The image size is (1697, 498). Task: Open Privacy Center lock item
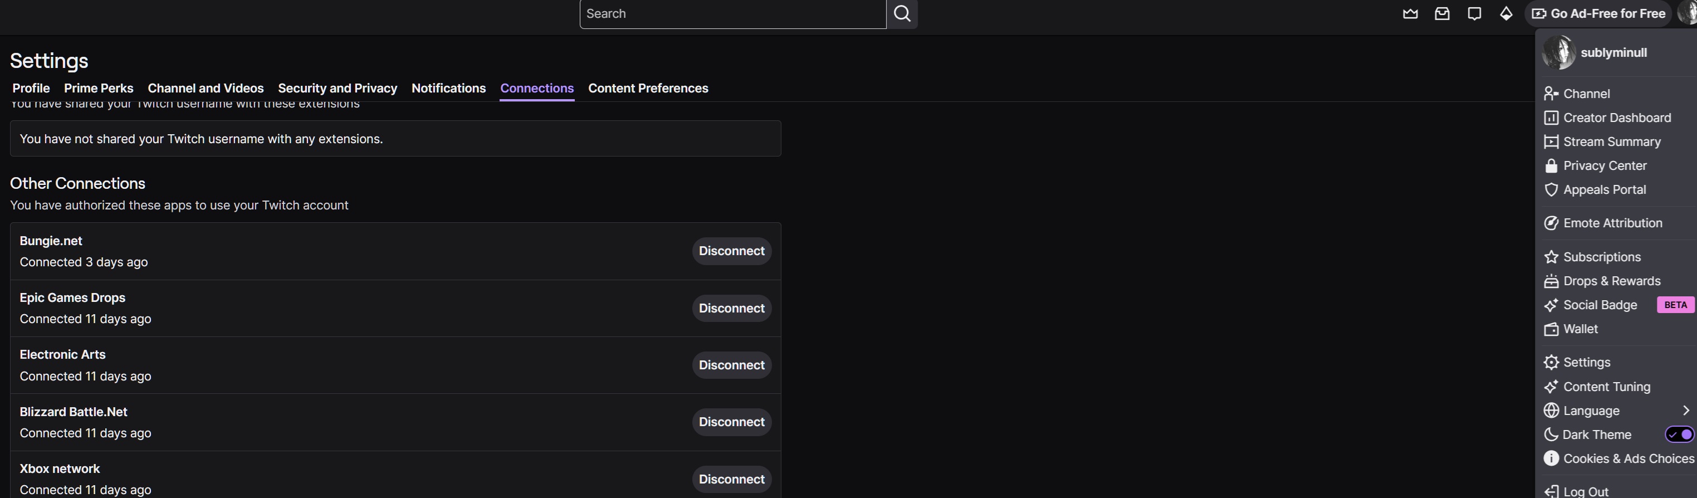point(1604,166)
